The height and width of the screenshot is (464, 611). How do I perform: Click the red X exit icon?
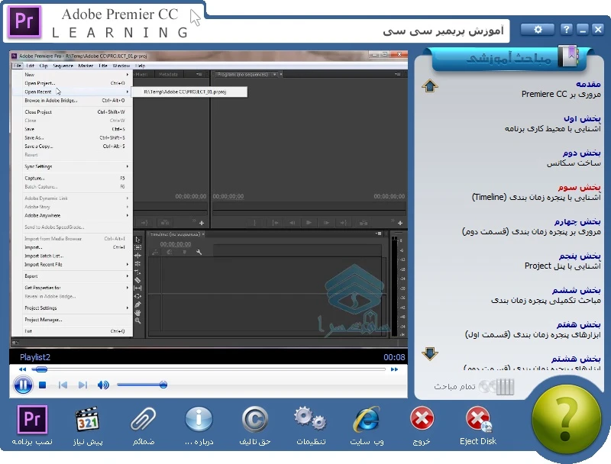(x=422, y=420)
